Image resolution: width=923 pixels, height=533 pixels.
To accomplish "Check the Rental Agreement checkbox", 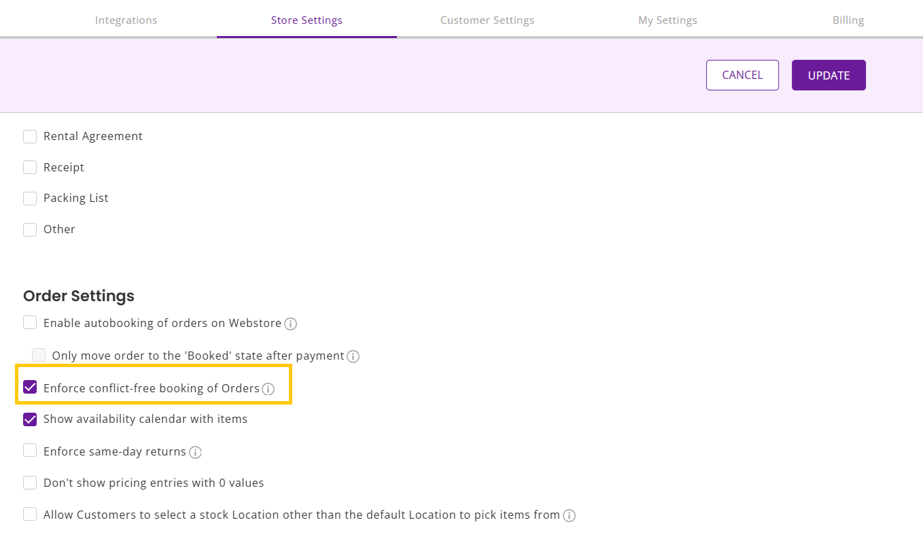I will (30, 137).
